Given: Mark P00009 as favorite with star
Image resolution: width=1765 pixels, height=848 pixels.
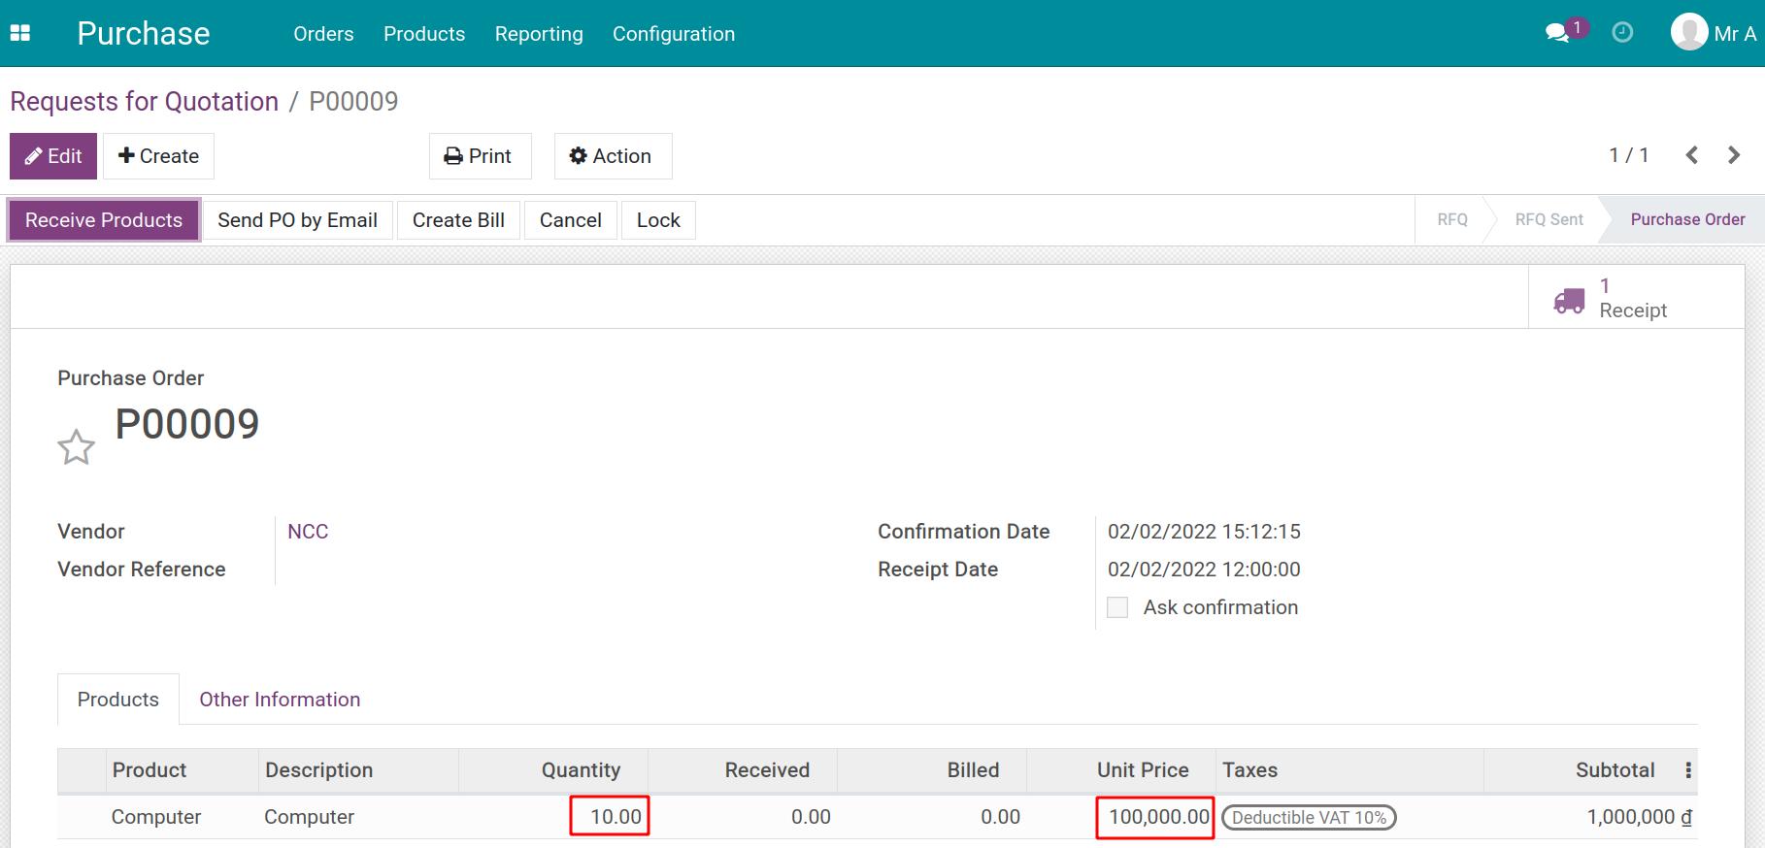Looking at the screenshot, I should [x=76, y=447].
